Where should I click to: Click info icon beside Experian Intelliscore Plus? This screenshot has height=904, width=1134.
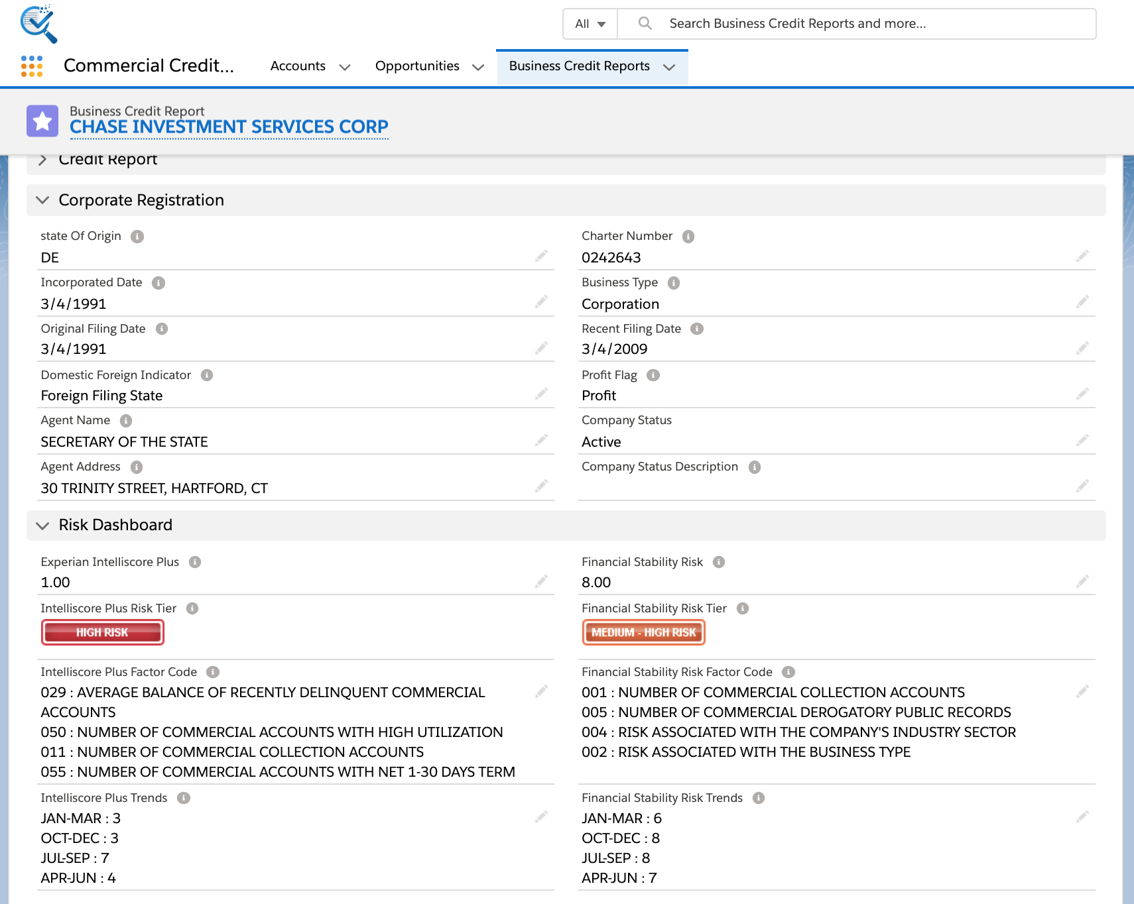coord(195,562)
